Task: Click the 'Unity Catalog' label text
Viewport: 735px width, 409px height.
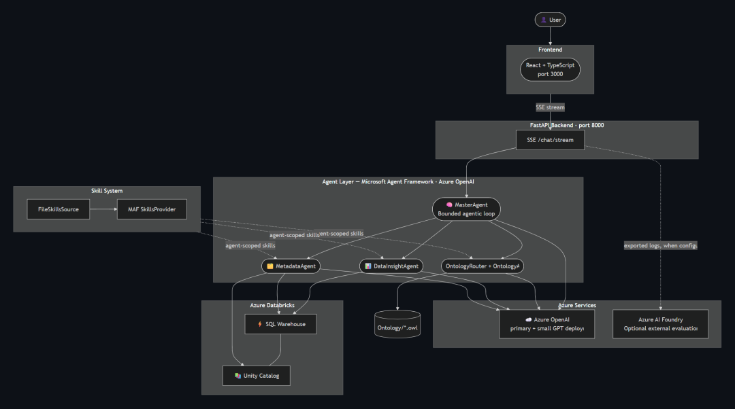Action: tap(261, 376)
